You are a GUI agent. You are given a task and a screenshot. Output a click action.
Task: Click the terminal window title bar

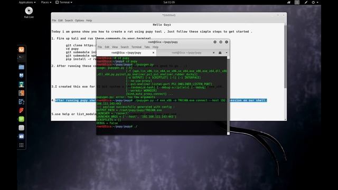[x=163, y=42]
